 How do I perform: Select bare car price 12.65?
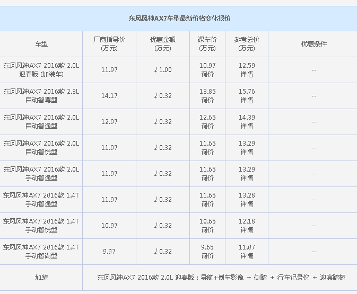[x=207, y=117]
